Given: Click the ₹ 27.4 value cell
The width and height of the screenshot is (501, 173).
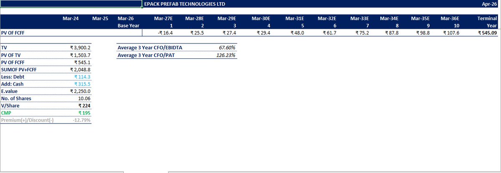Looking at the screenshot, I should coord(230,33).
